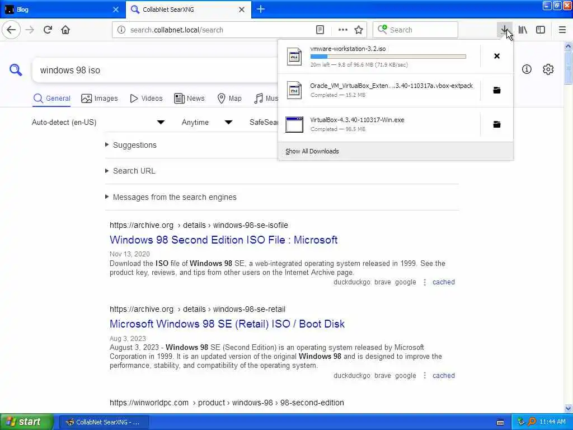Screen dimensions: 573x430
Task: Open a new tab with plus button
Action: 261,9
